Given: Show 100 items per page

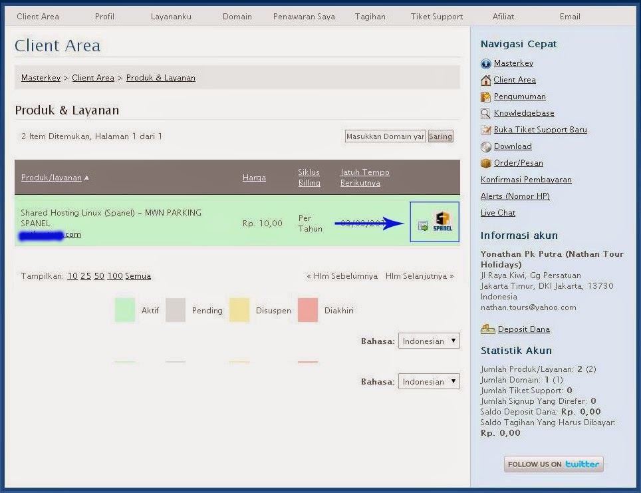Looking at the screenshot, I should [x=115, y=276].
